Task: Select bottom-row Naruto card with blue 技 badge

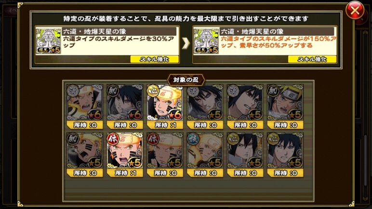Action: coord(205,155)
